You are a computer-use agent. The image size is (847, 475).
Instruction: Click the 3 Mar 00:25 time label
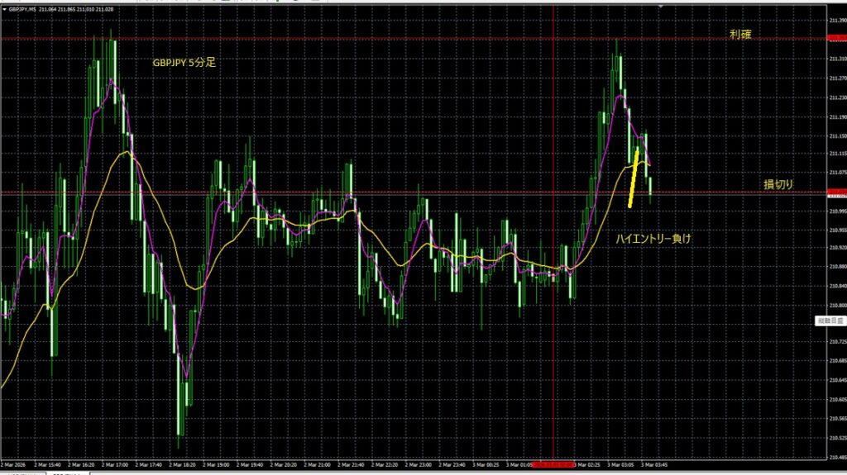pyautogui.click(x=486, y=465)
